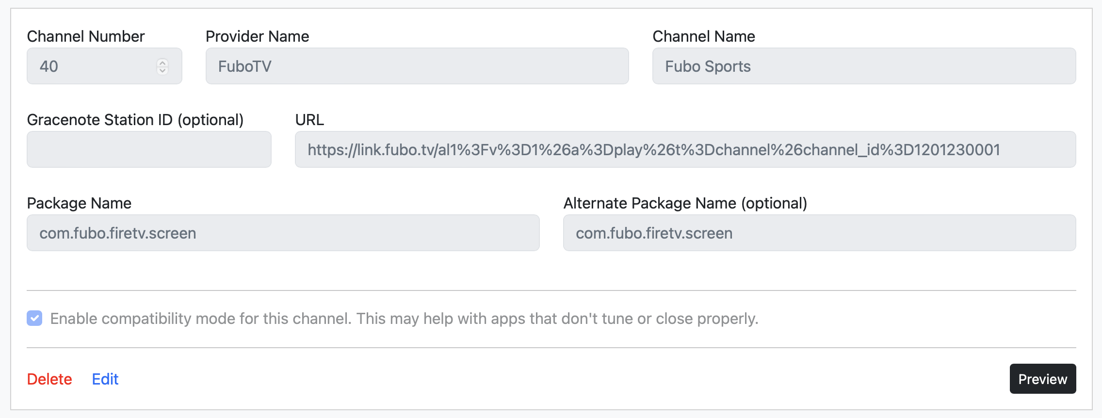Click the Provider Name field containing FuboTV

pyautogui.click(x=417, y=66)
